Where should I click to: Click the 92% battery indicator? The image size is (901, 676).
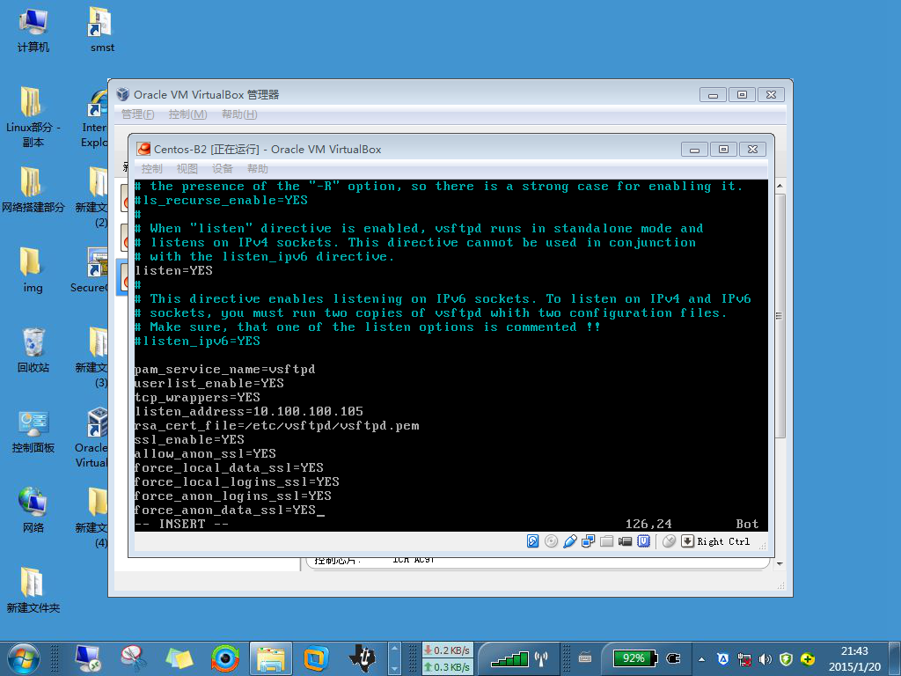634,658
